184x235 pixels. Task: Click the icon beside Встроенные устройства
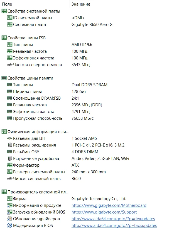pos(9,159)
